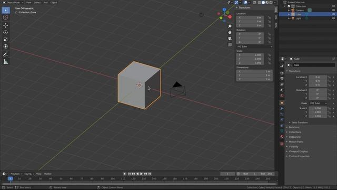Hide the Cube with its eye icon

(333, 14)
